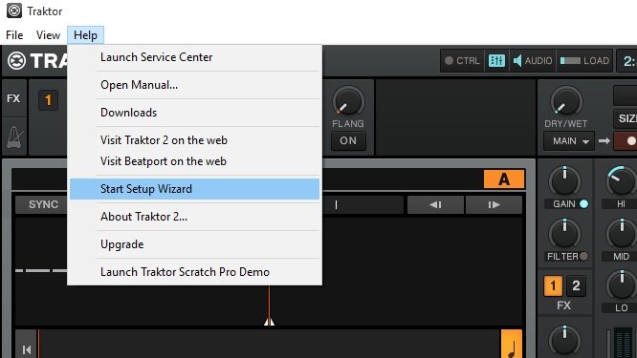This screenshot has height=358, width=637.
Task: Click the orange note icon on deck
Action: click(512, 345)
